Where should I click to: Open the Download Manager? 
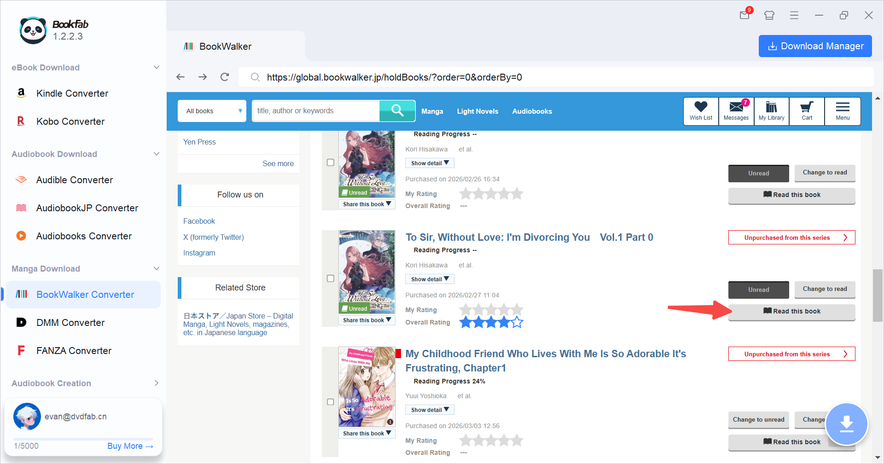click(815, 46)
